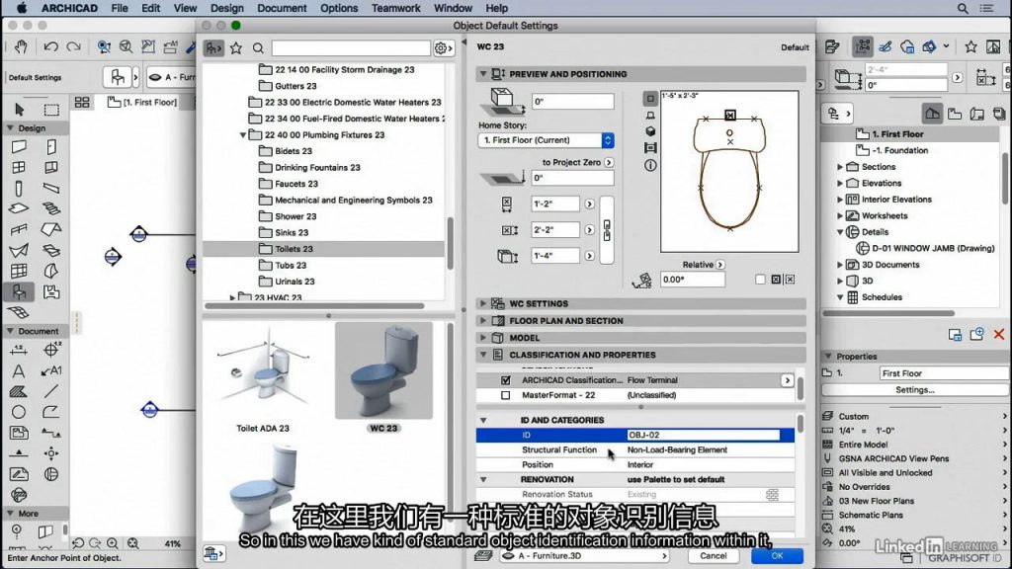Select the Object tool in toolbox
The image size is (1012, 569).
[19, 292]
